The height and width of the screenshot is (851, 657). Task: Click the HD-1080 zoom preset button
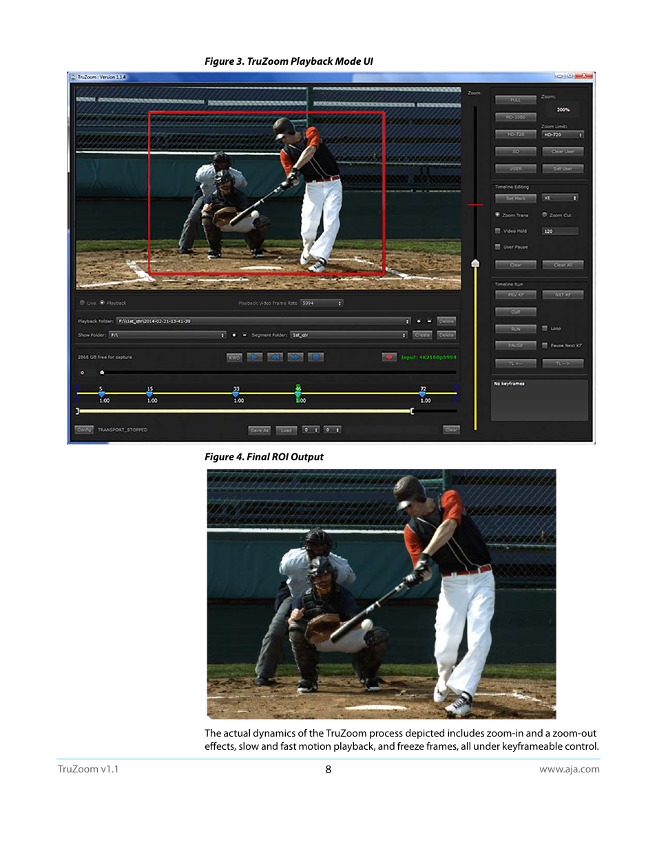516,117
